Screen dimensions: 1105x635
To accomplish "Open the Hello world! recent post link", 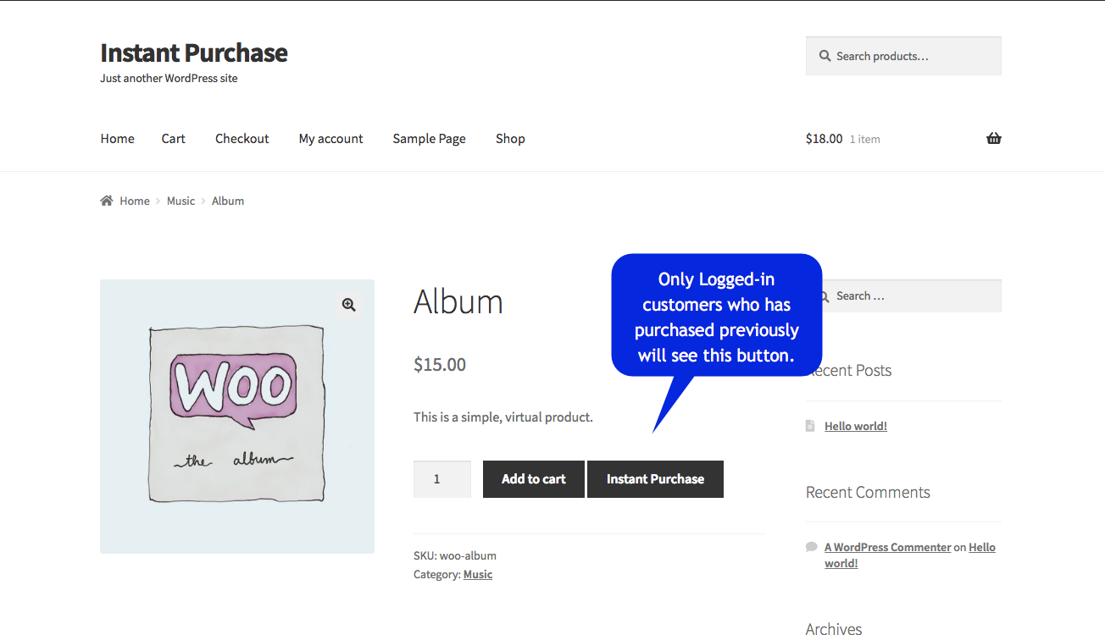I will point(856,426).
